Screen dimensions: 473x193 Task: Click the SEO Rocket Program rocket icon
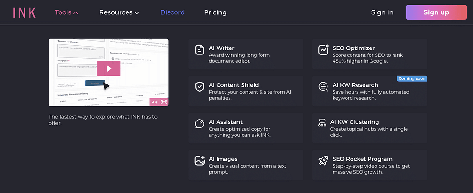[323, 161]
